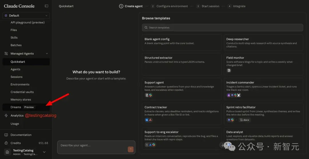Choose the Support-to-eng escalator template

pyautogui.click(x=181, y=138)
